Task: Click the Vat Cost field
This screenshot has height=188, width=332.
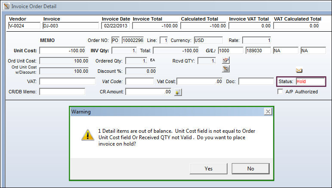Action: point(200,81)
